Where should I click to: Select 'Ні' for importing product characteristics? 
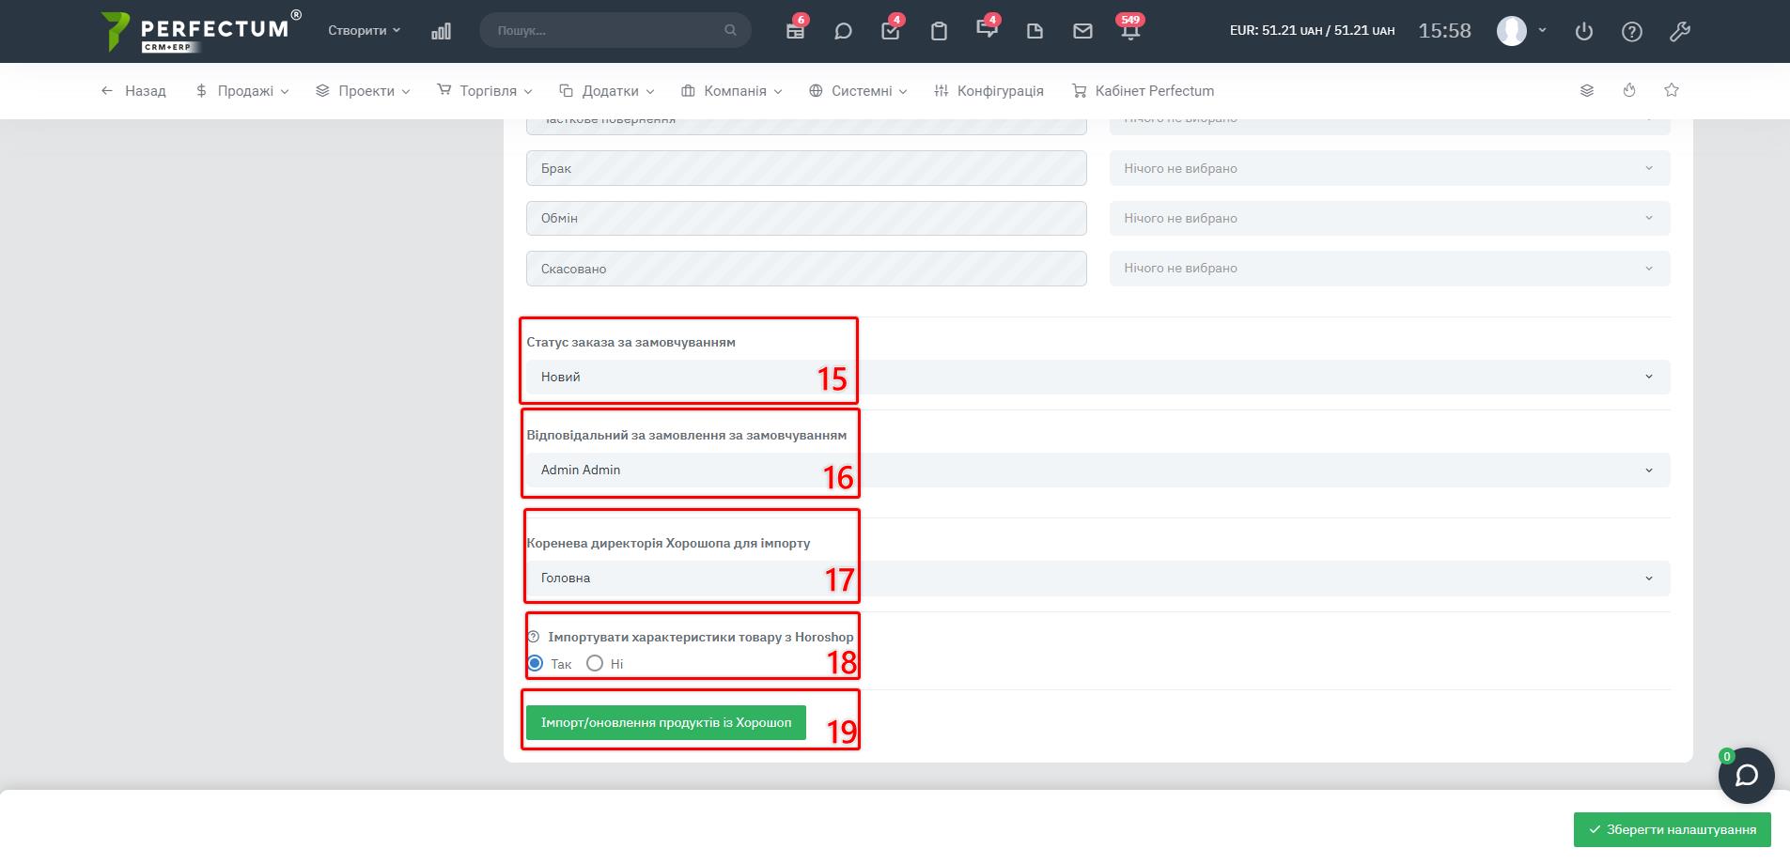[x=595, y=663]
